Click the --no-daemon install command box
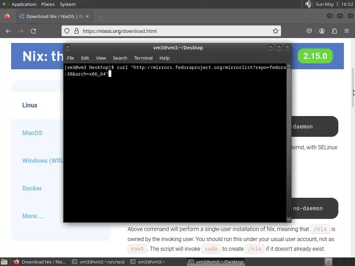355x266 pixels. click(315, 208)
